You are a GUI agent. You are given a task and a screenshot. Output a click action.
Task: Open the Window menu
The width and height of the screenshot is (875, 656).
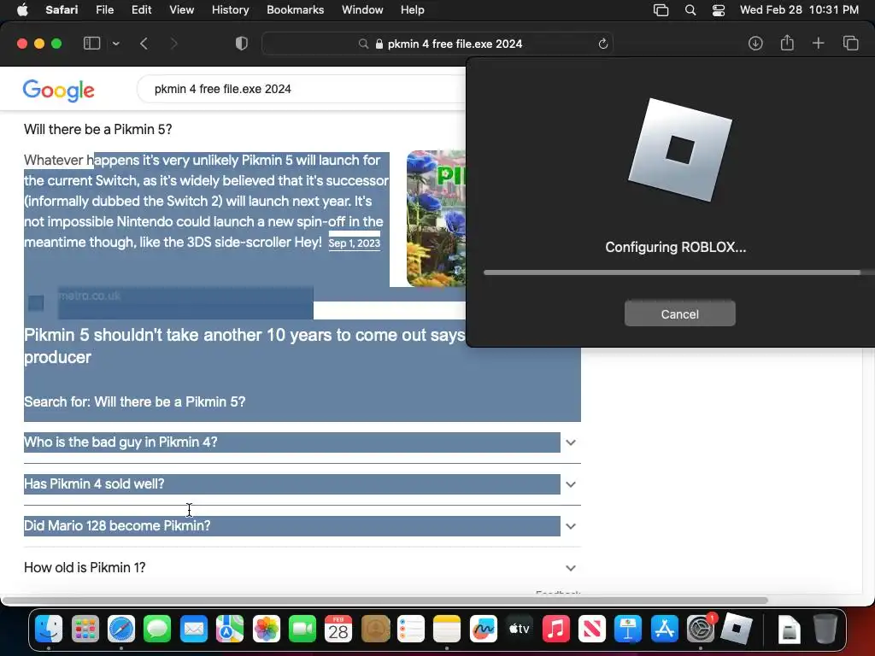pyautogui.click(x=362, y=10)
